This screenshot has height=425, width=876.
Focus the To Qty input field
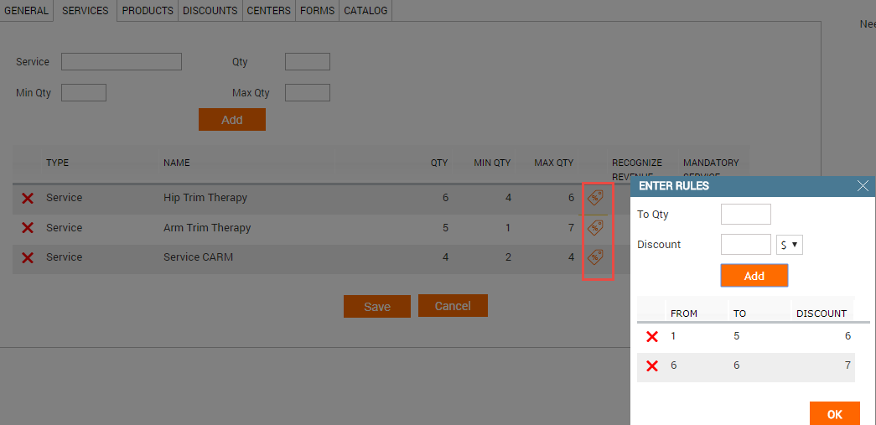746,215
